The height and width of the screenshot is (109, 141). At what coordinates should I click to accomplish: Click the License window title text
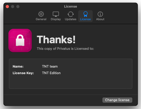click(x=70, y=7)
